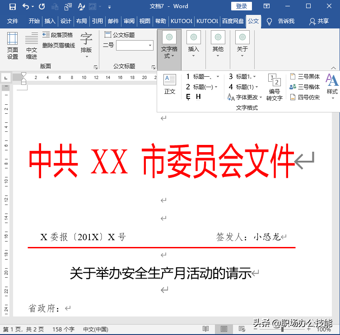Click the 公文标题 button
The height and width of the screenshot is (335, 340).
(x=120, y=35)
